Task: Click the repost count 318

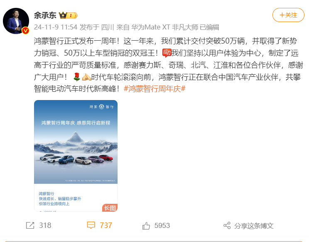Action: (45, 225)
